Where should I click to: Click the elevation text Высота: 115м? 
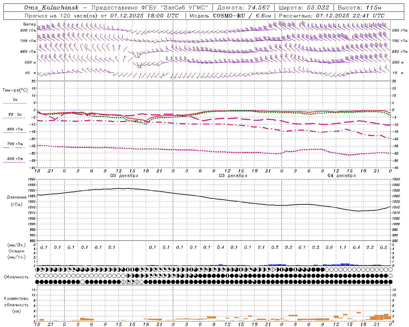coord(359,8)
